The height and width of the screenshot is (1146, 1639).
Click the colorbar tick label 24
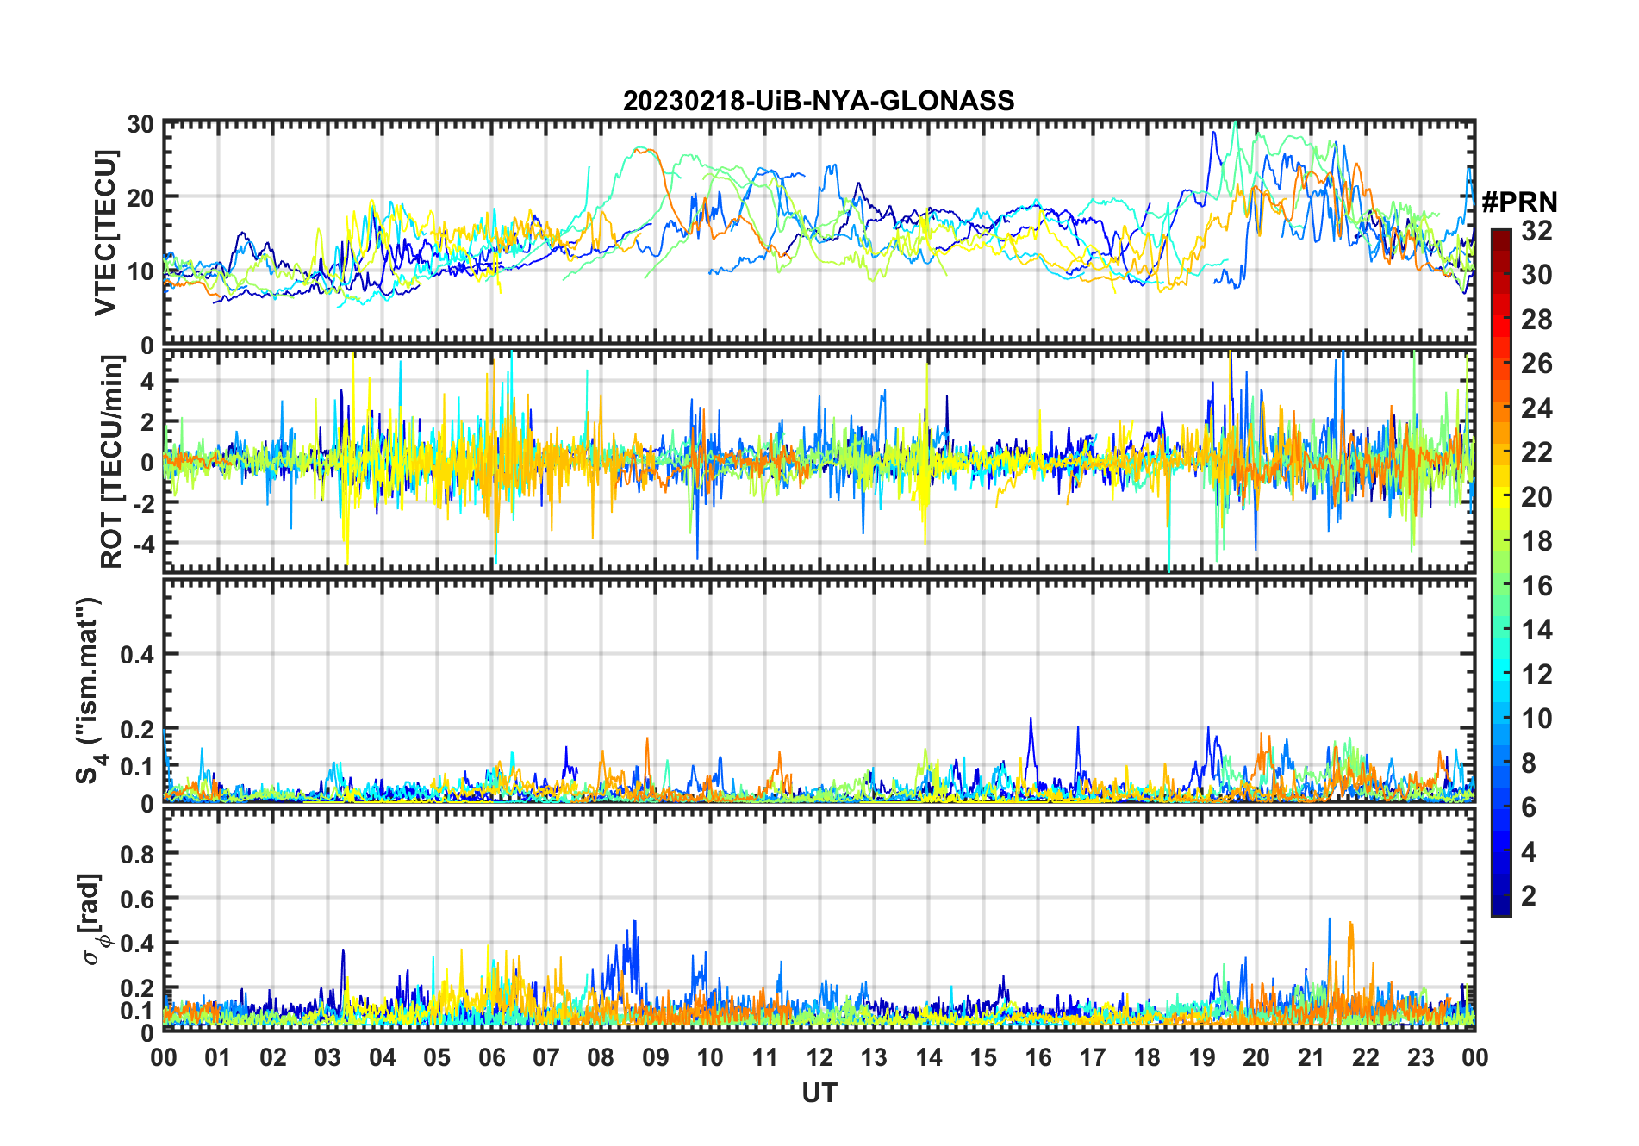tap(1536, 408)
